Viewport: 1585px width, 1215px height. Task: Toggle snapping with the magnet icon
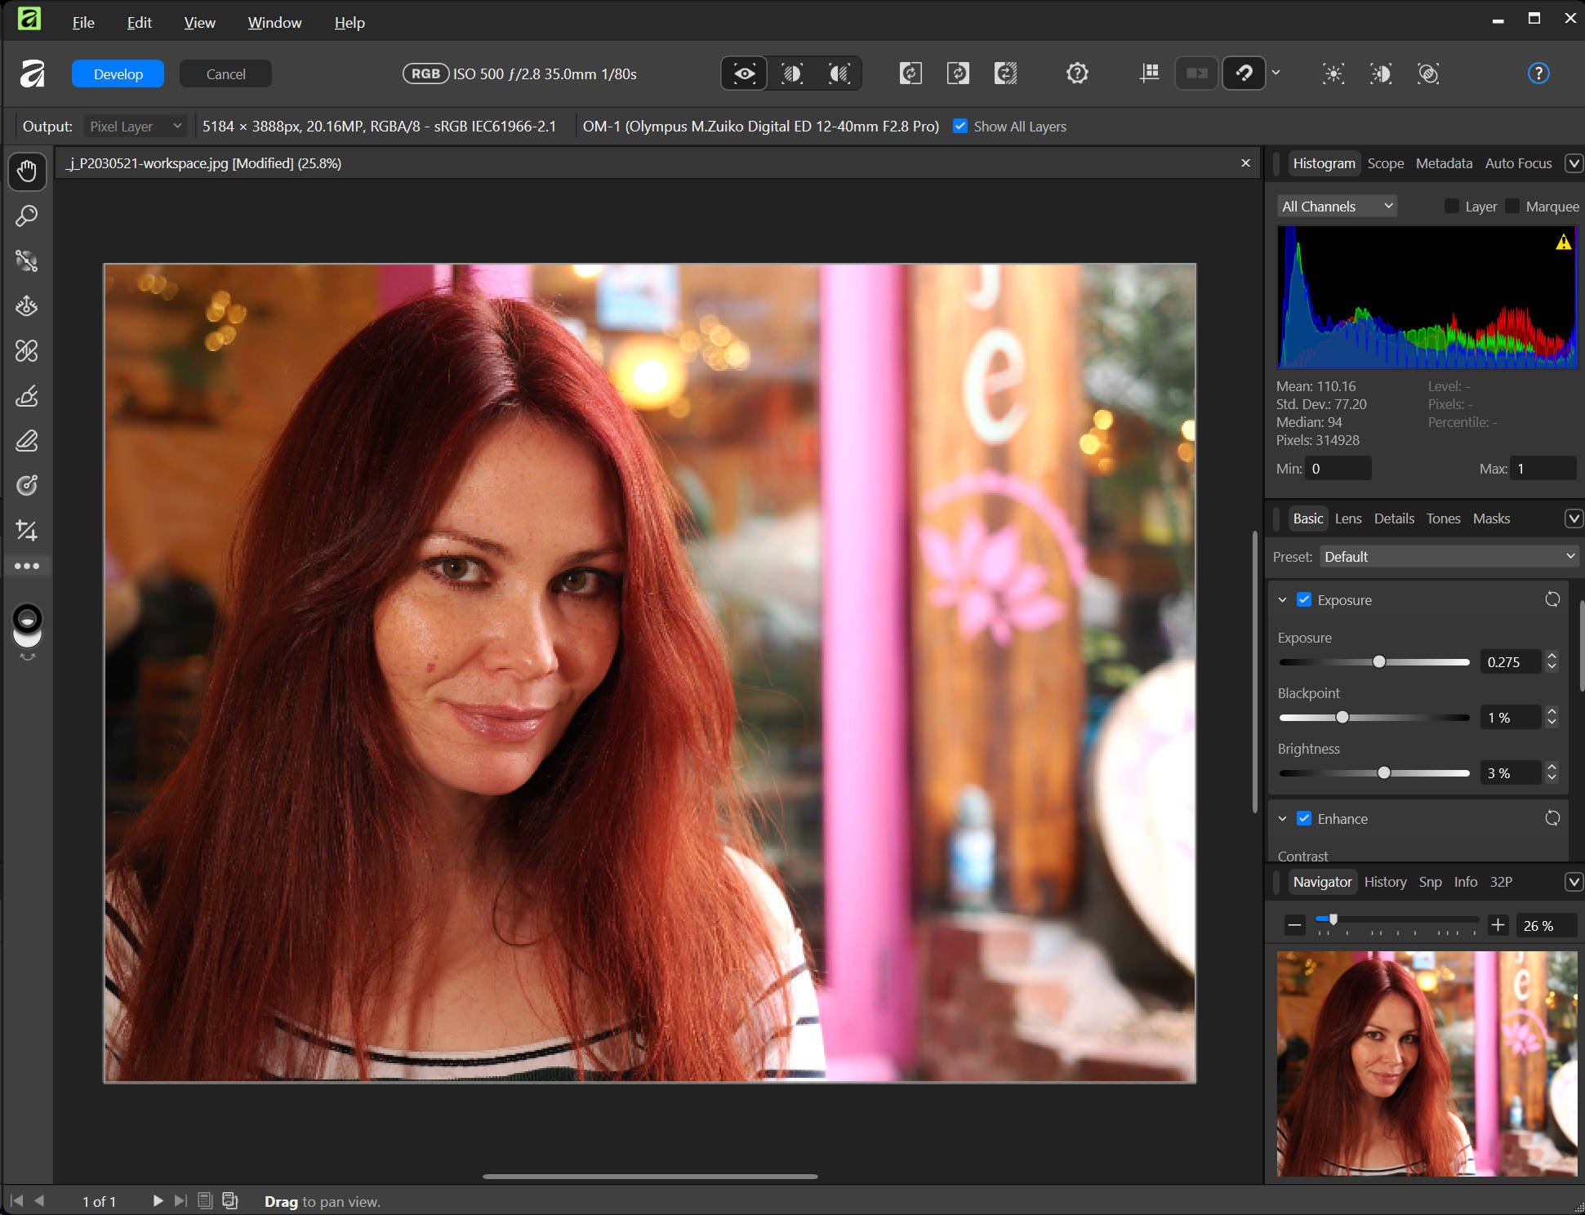point(1244,73)
